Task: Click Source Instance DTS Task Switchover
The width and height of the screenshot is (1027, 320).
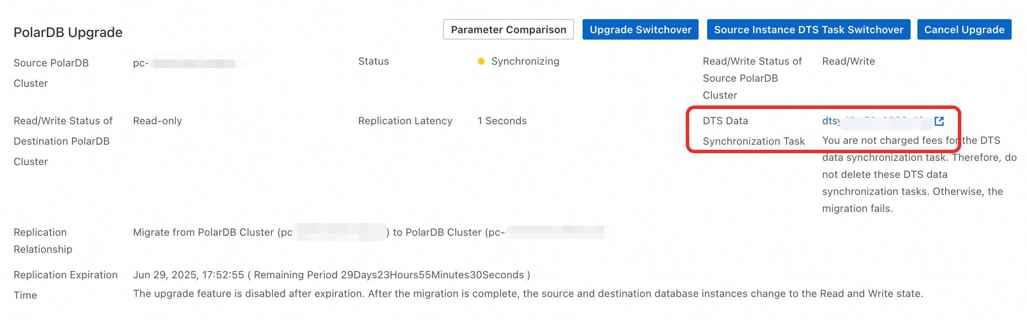Action: click(x=808, y=30)
